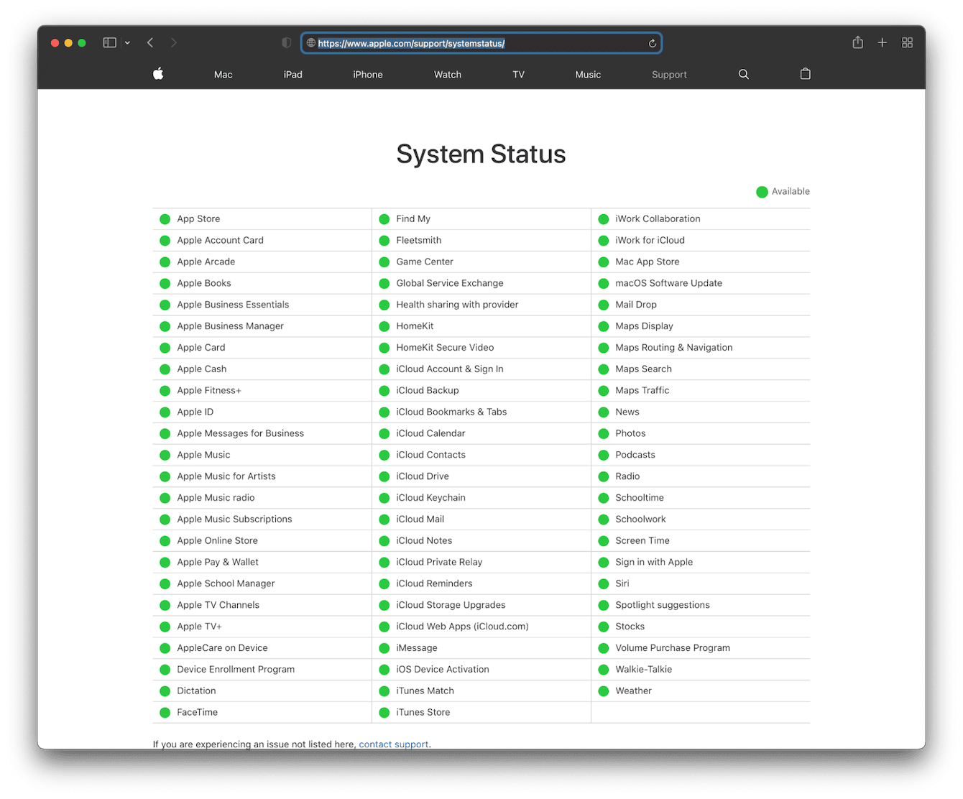Open the Mac menu item

coord(224,75)
